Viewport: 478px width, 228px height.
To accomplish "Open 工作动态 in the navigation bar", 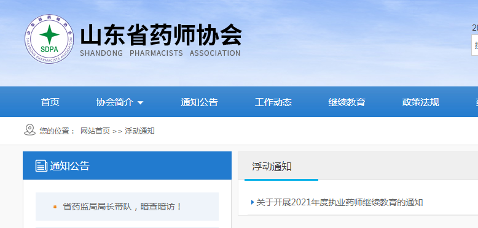I will [x=273, y=102].
